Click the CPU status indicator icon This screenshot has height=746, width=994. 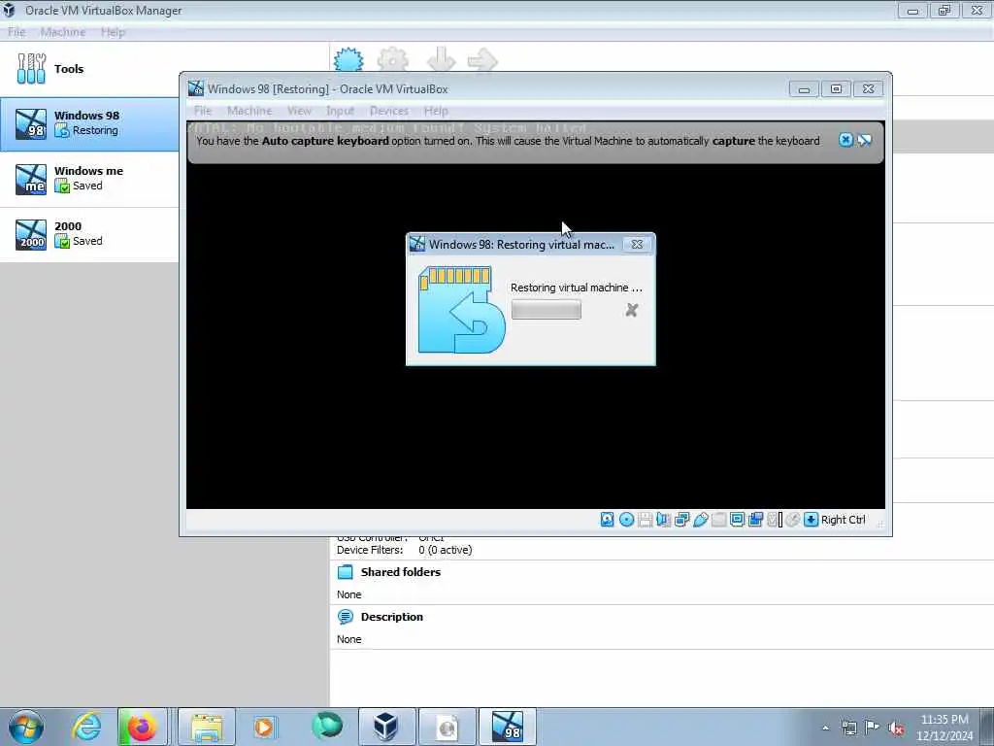[x=774, y=520]
